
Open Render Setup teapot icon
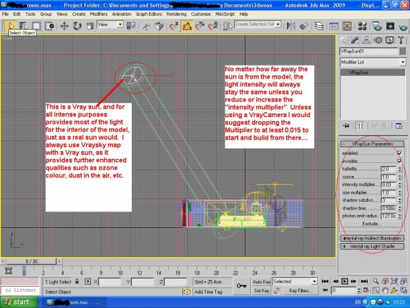tap(377, 26)
